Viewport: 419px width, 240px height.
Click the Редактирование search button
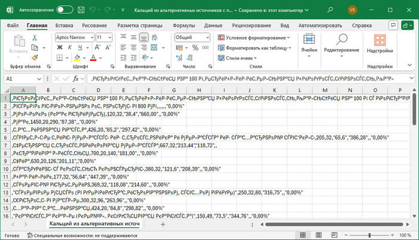[341, 45]
